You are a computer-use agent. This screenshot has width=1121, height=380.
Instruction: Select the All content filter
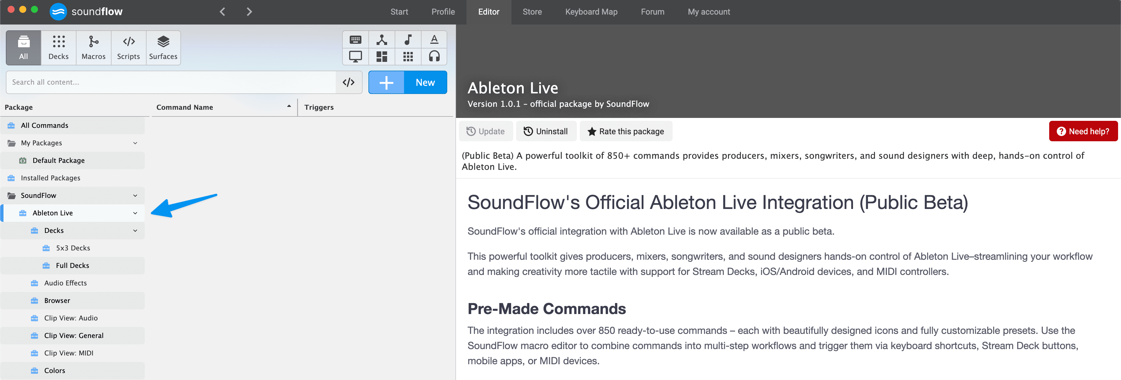click(23, 48)
